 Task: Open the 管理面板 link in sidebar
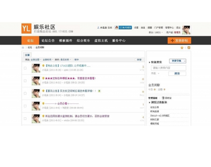point(153,98)
